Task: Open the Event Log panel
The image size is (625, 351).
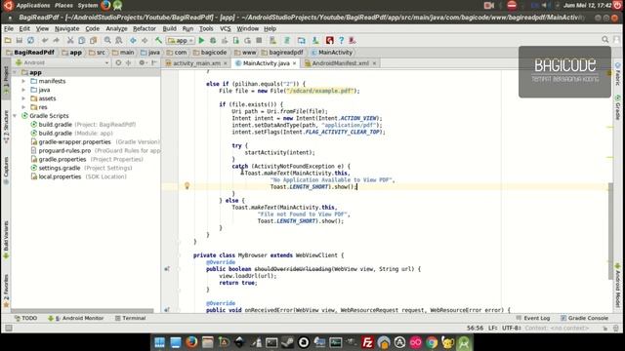Action: click(x=533, y=318)
